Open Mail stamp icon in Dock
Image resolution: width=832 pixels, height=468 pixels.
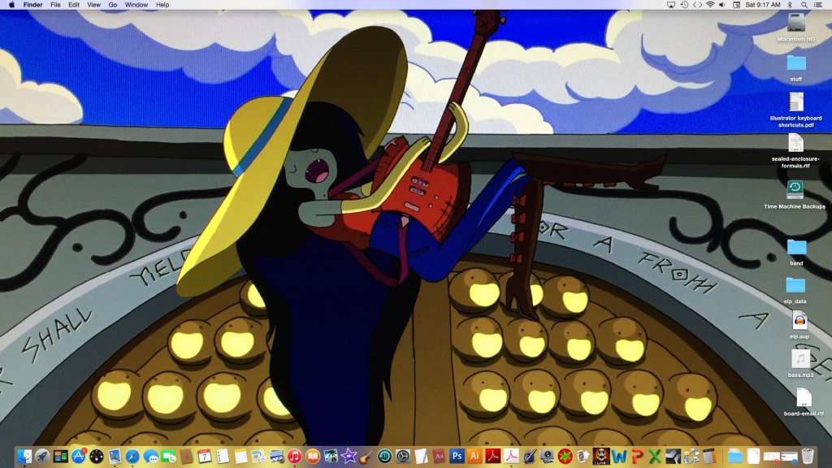(x=115, y=457)
